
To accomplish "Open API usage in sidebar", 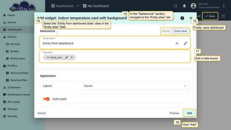I will tap(14, 102).
